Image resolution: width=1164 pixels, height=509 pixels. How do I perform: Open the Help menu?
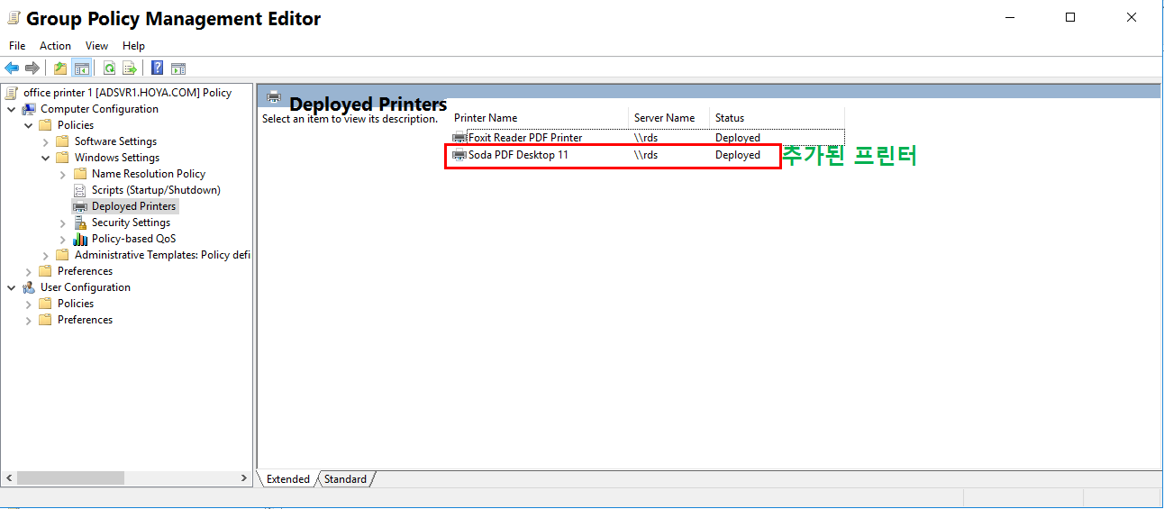click(133, 46)
